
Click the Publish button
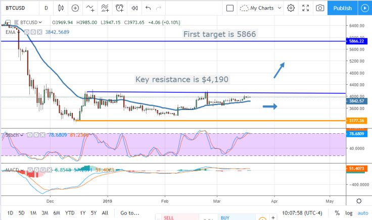(x=342, y=8)
